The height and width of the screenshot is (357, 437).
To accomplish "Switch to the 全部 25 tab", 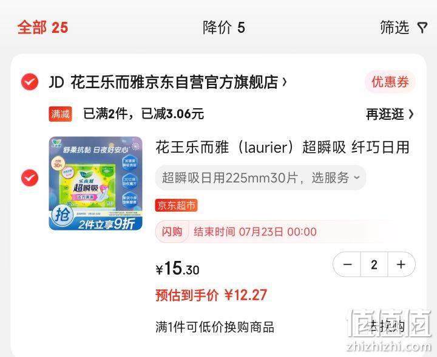I will tap(42, 27).
